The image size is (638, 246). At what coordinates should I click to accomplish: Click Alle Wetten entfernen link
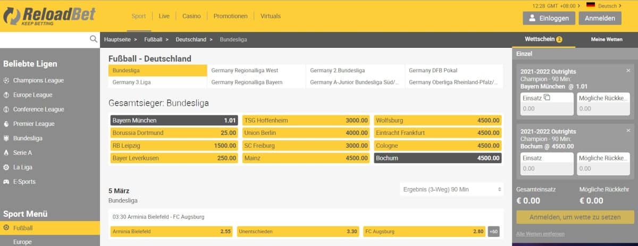540,234
